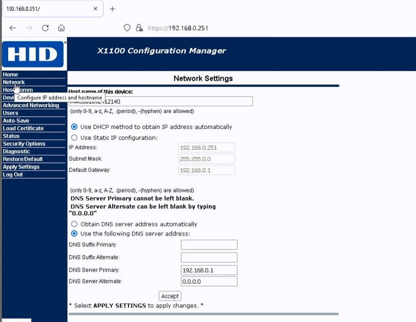Click the Subnet Mask field

tap(207, 159)
